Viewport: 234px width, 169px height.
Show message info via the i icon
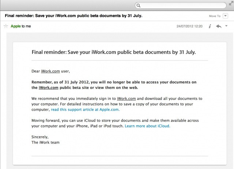coord(210,26)
